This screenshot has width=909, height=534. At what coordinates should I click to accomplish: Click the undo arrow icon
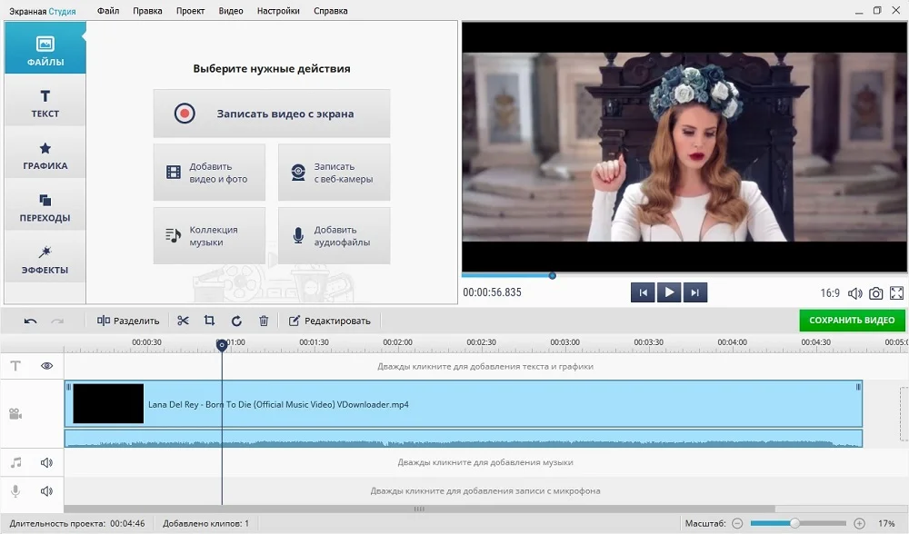coord(30,321)
